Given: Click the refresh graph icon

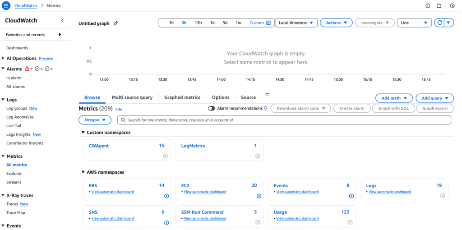Looking at the screenshot, I should point(439,23).
